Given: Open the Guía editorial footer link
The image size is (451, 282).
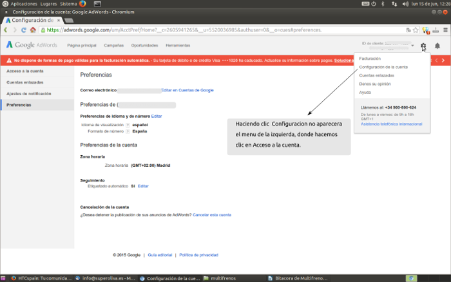Looking at the screenshot, I should [160, 255].
